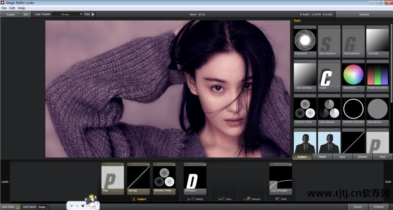This screenshot has width=393, height=210.
Task: Click the G 0.476 value readout
Action: (x=316, y=15)
